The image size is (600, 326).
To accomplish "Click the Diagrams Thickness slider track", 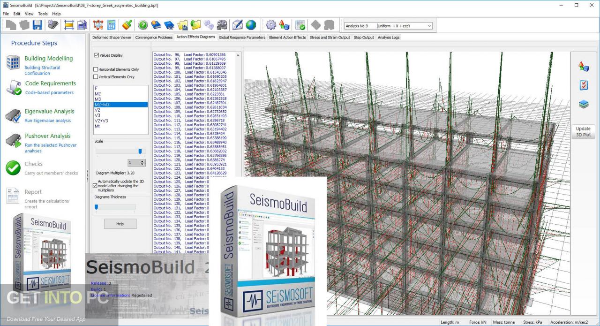I will click(x=115, y=206).
